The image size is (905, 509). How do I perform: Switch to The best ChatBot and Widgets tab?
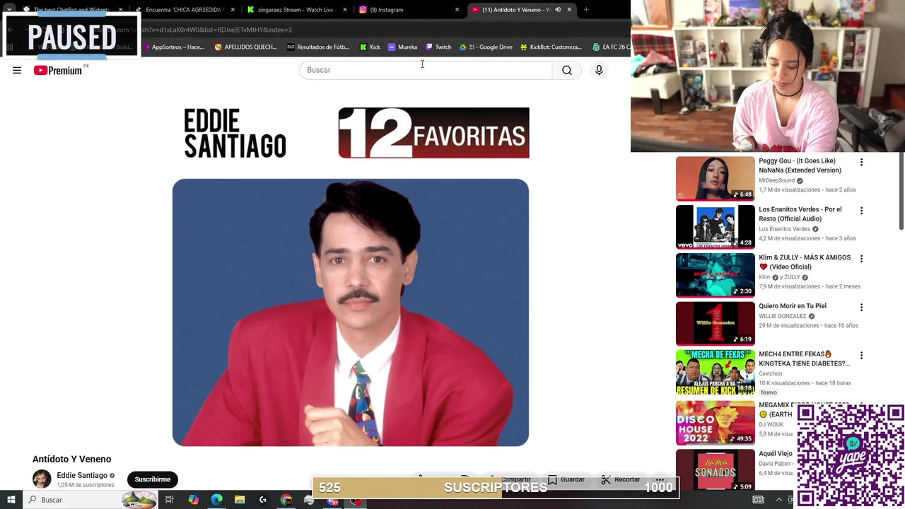coord(73,10)
